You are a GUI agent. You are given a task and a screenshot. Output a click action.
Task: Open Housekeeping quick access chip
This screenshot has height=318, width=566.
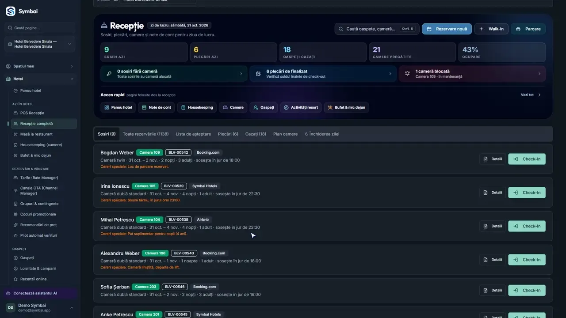[x=197, y=107]
